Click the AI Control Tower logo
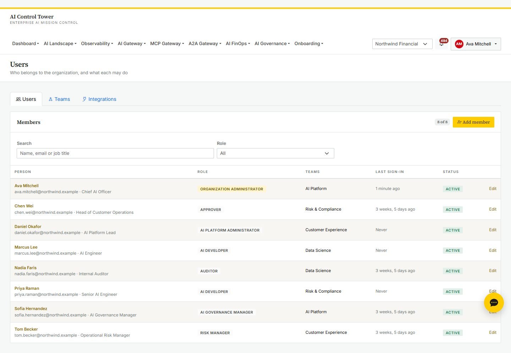Viewport: 511px width, 353px height. [x=44, y=19]
